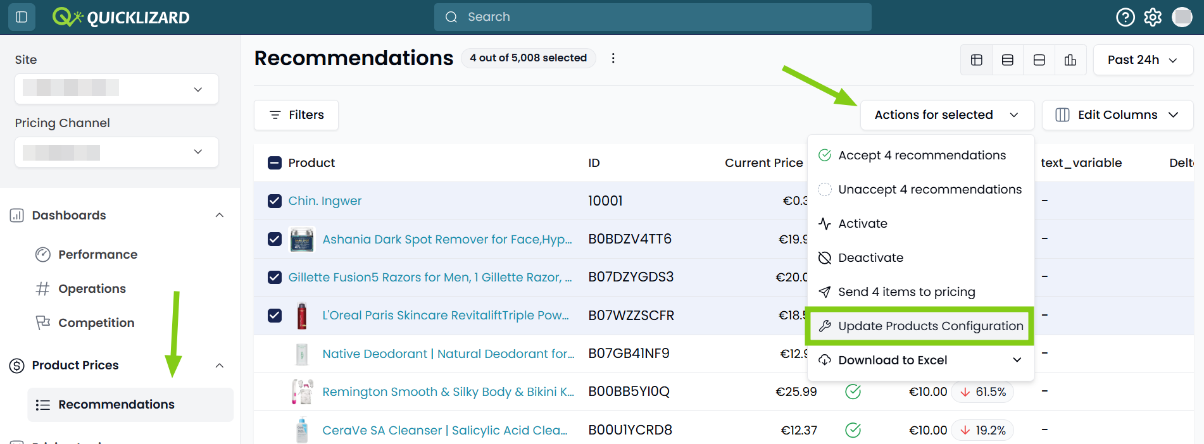Switch to the table layout view icon

coord(977,60)
